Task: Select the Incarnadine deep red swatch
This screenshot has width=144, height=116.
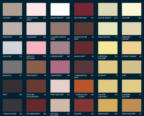Action: (x=36, y=105)
